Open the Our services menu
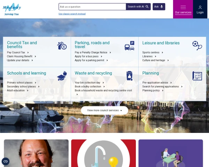The image size is (209, 167). (x=183, y=9)
